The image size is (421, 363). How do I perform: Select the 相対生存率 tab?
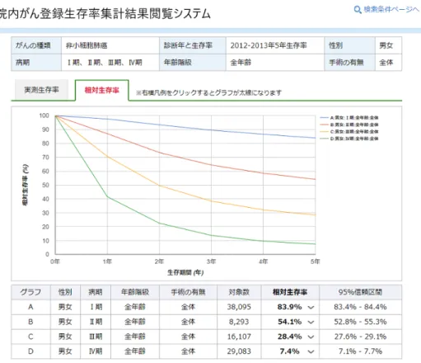(x=101, y=90)
